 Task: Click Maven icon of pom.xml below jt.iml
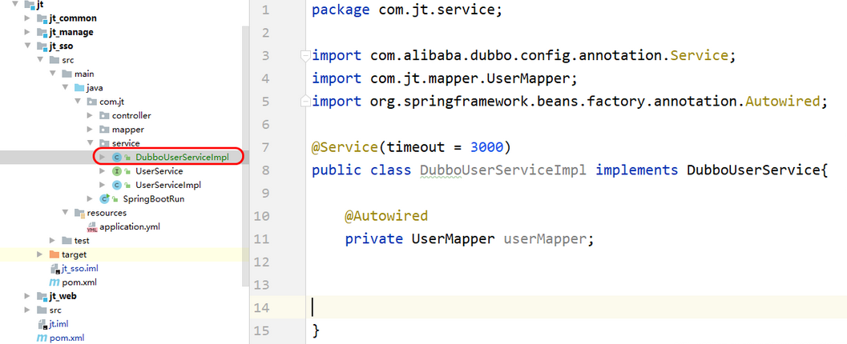point(42,338)
